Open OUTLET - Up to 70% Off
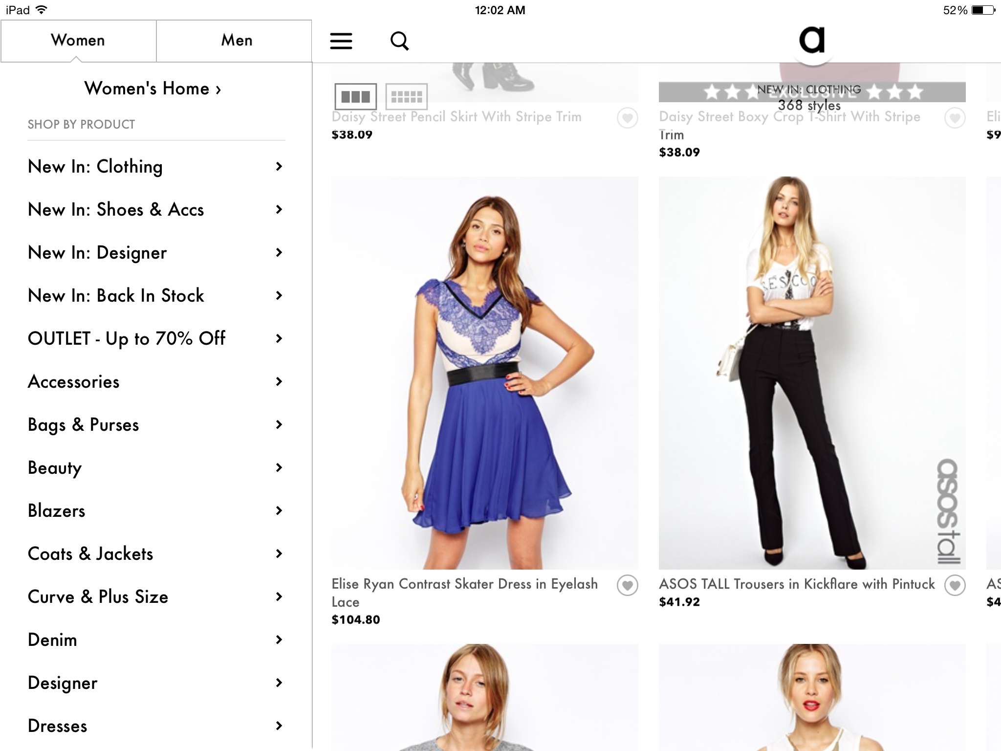Viewport: 1001px width, 751px height. pos(156,339)
